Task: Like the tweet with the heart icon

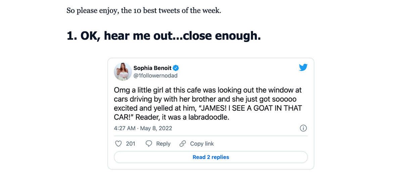Action: [118, 144]
